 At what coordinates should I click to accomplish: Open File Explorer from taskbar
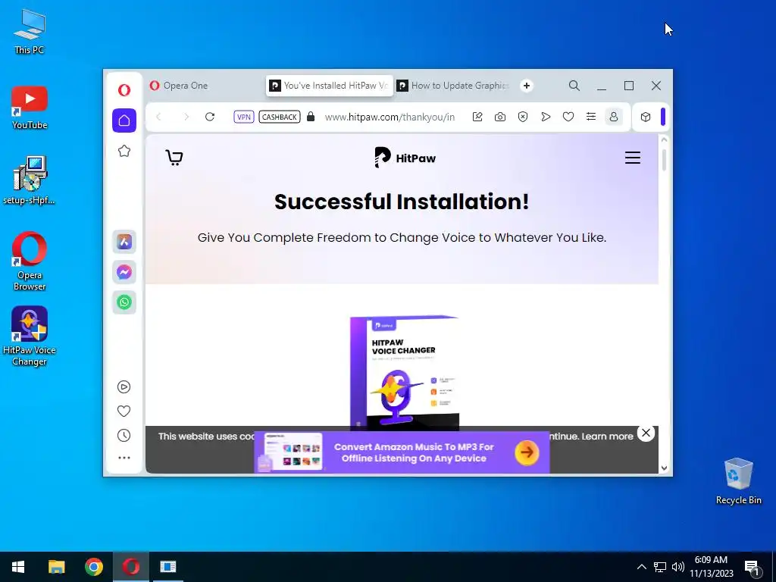56,567
